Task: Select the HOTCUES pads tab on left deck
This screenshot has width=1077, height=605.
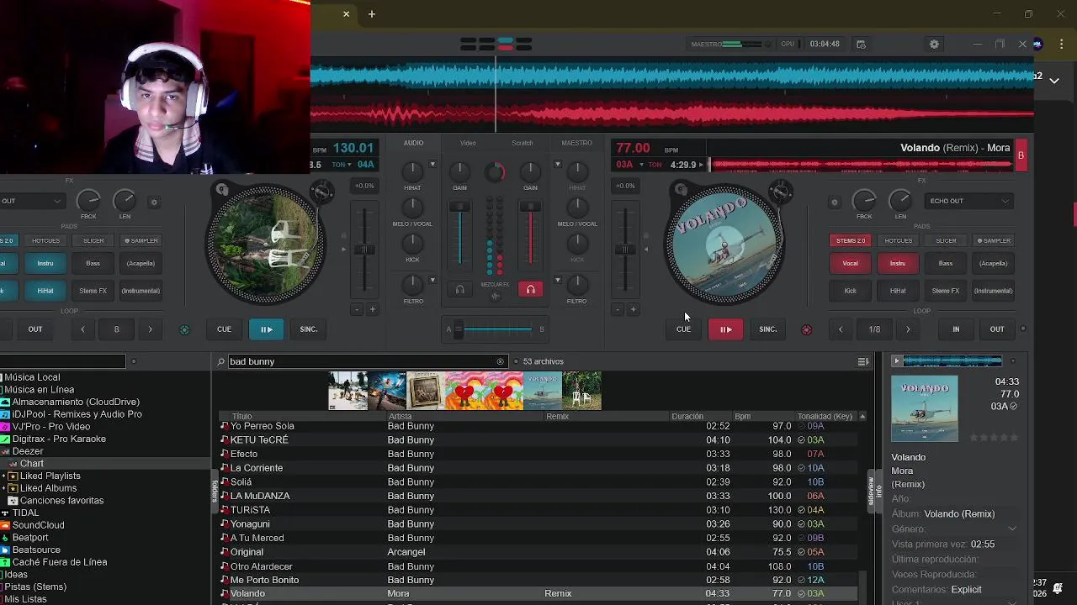Action: [x=45, y=241]
